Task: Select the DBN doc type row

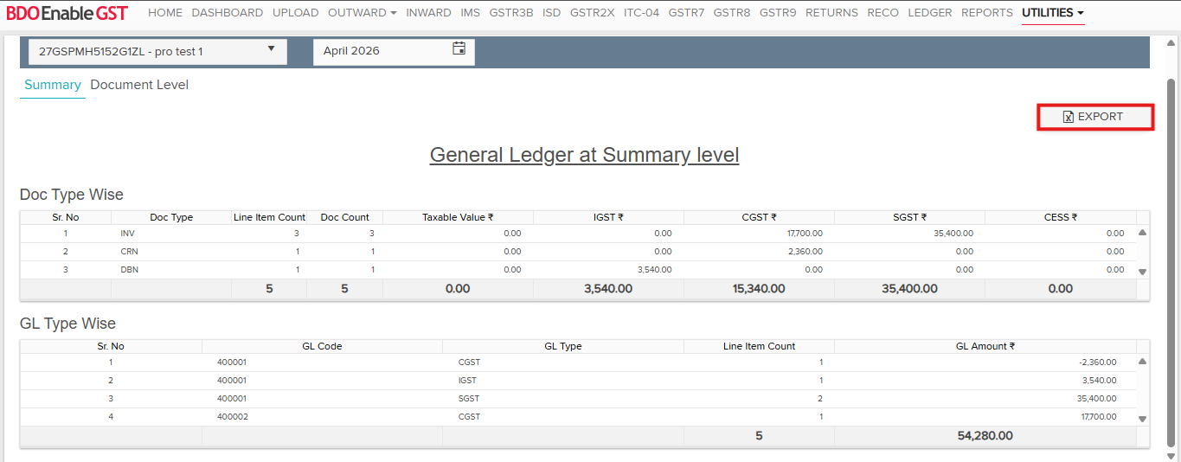Action: 578,270
